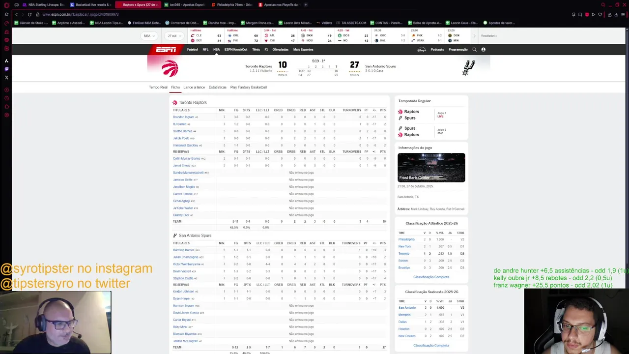Viewport: 629px width, 354px height.
Task: Click the Toronto Raptors logo in header
Action: click(170, 68)
